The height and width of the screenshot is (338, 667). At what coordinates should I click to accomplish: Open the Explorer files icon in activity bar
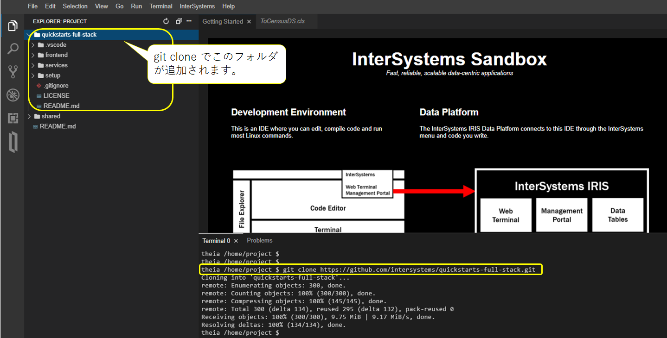(13, 26)
